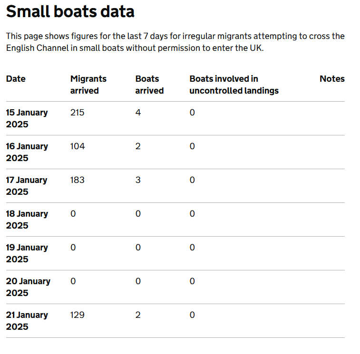This screenshot has width=360, height=354.
Task: Select the 19 January 2025 date cell
Action: pyautogui.click(x=27, y=253)
